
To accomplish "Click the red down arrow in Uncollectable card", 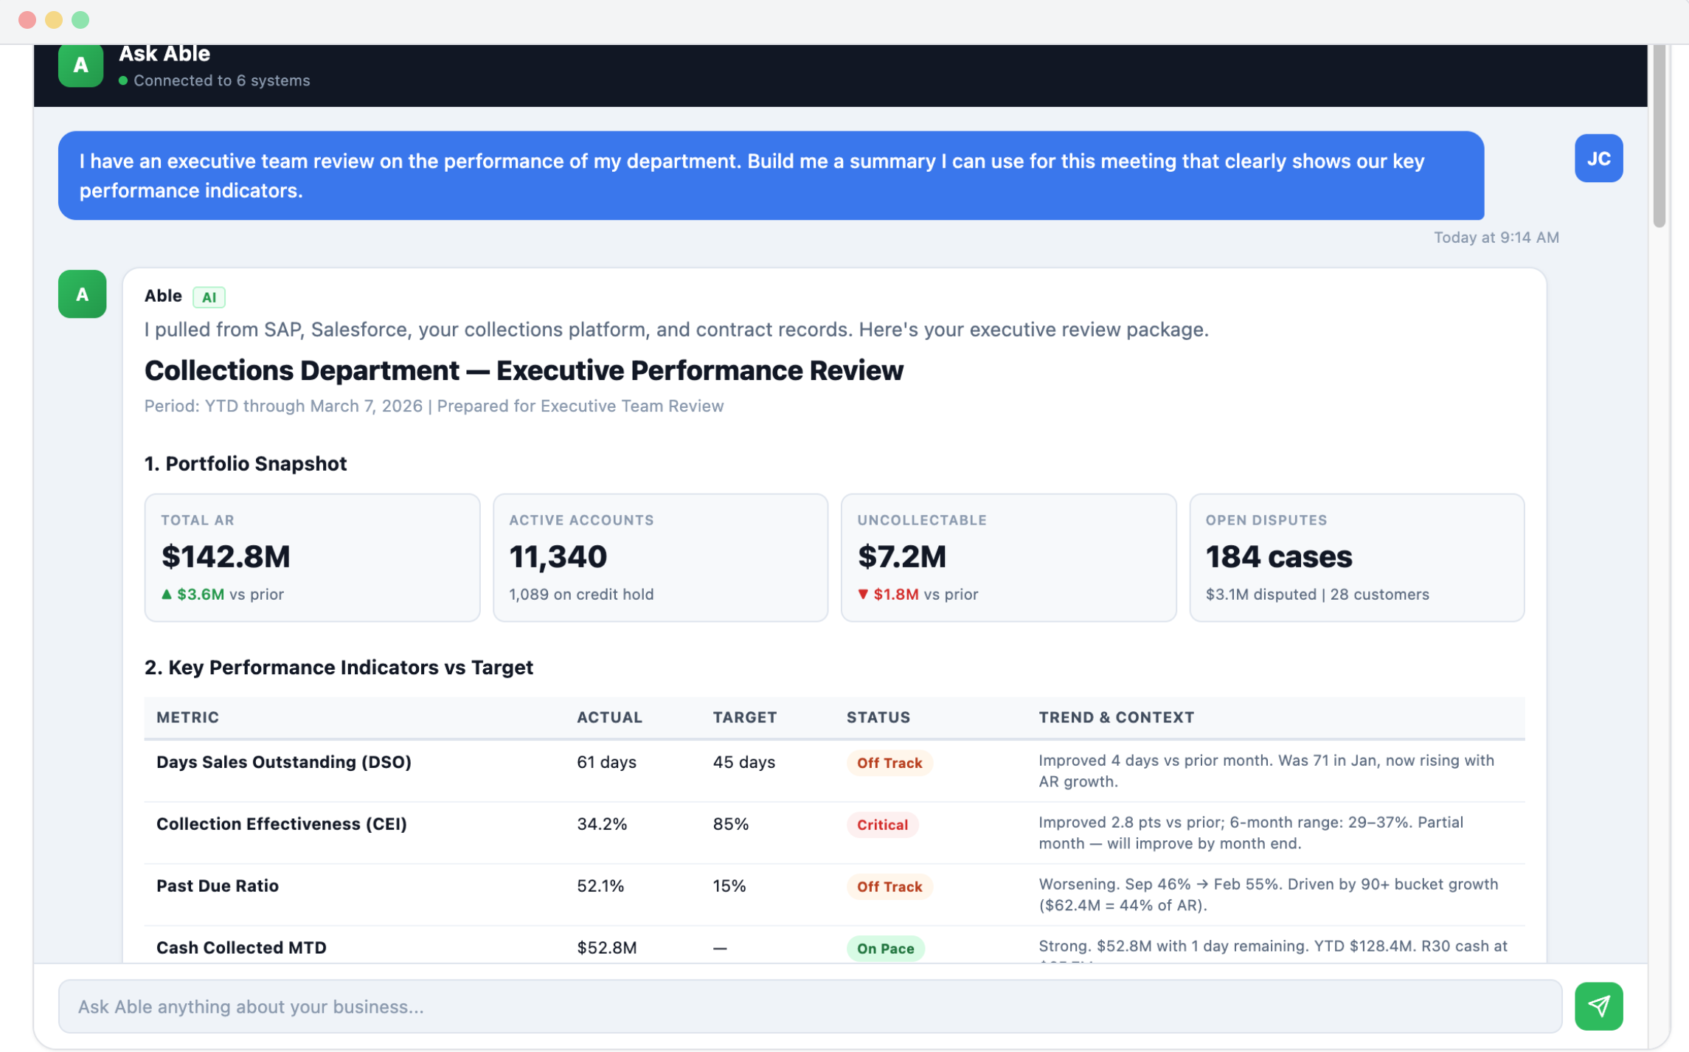I will (862, 594).
